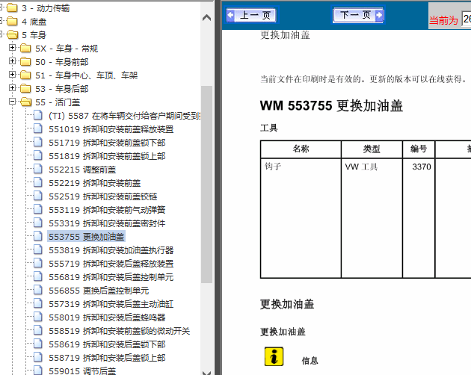
Task: Click document icon for 557319 entry
Action: click(x=38, y=303)
